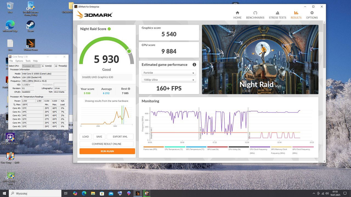Click EXPORT XML button
The width and height of the screenshot is (351, 197).
(120, 137)
